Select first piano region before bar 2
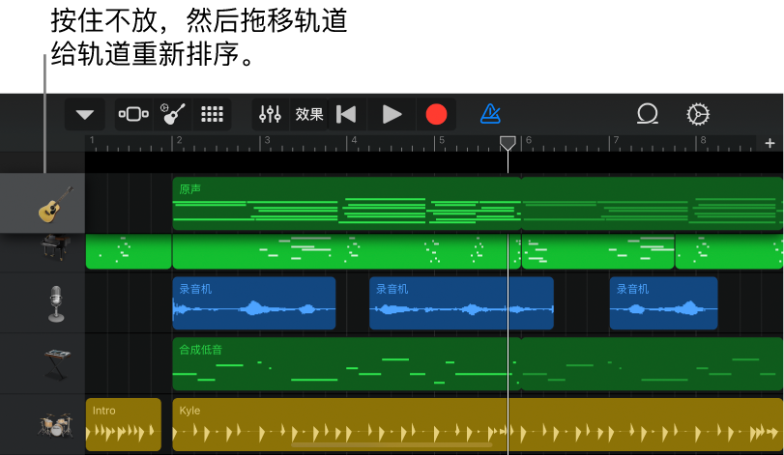Image resolution: width=784 pixels, height=455 pixels. click(129, 252)
